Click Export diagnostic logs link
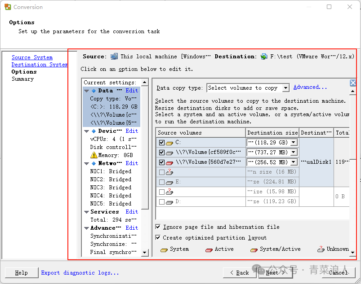Viewport: 361px width, 284px height. click(80, 273)
